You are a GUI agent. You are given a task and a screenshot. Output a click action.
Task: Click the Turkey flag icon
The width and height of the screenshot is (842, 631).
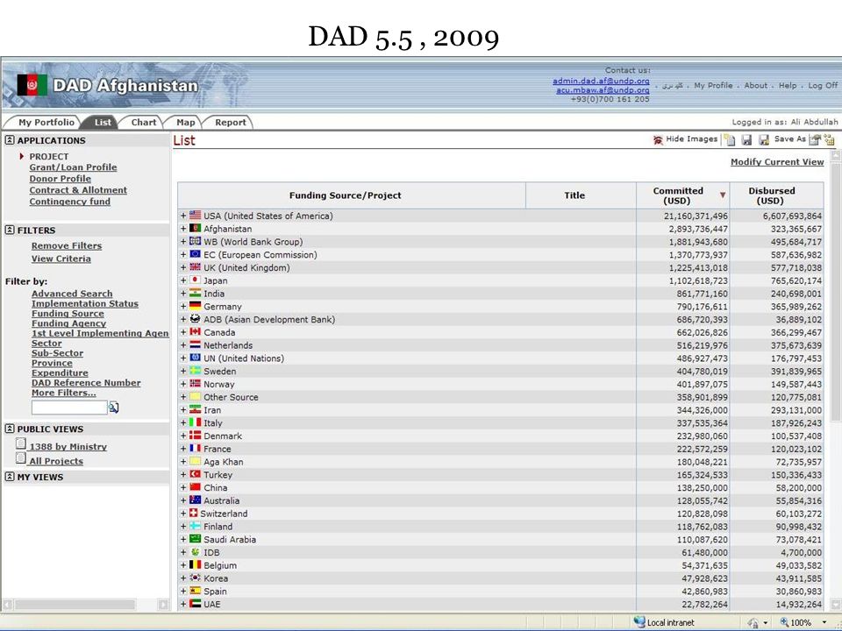(195, 474)
